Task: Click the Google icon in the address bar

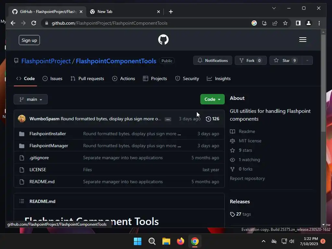Action: 254,23
